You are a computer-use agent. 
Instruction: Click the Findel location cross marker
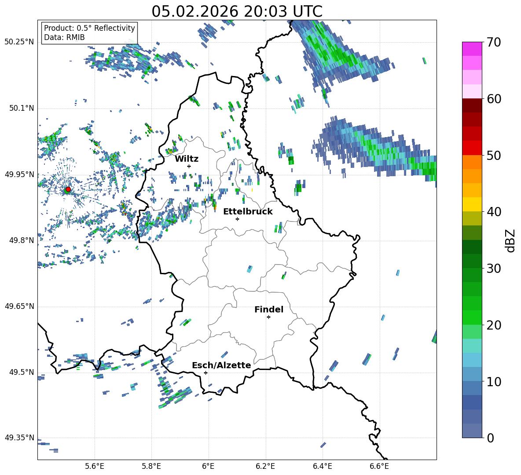[268, 317]
